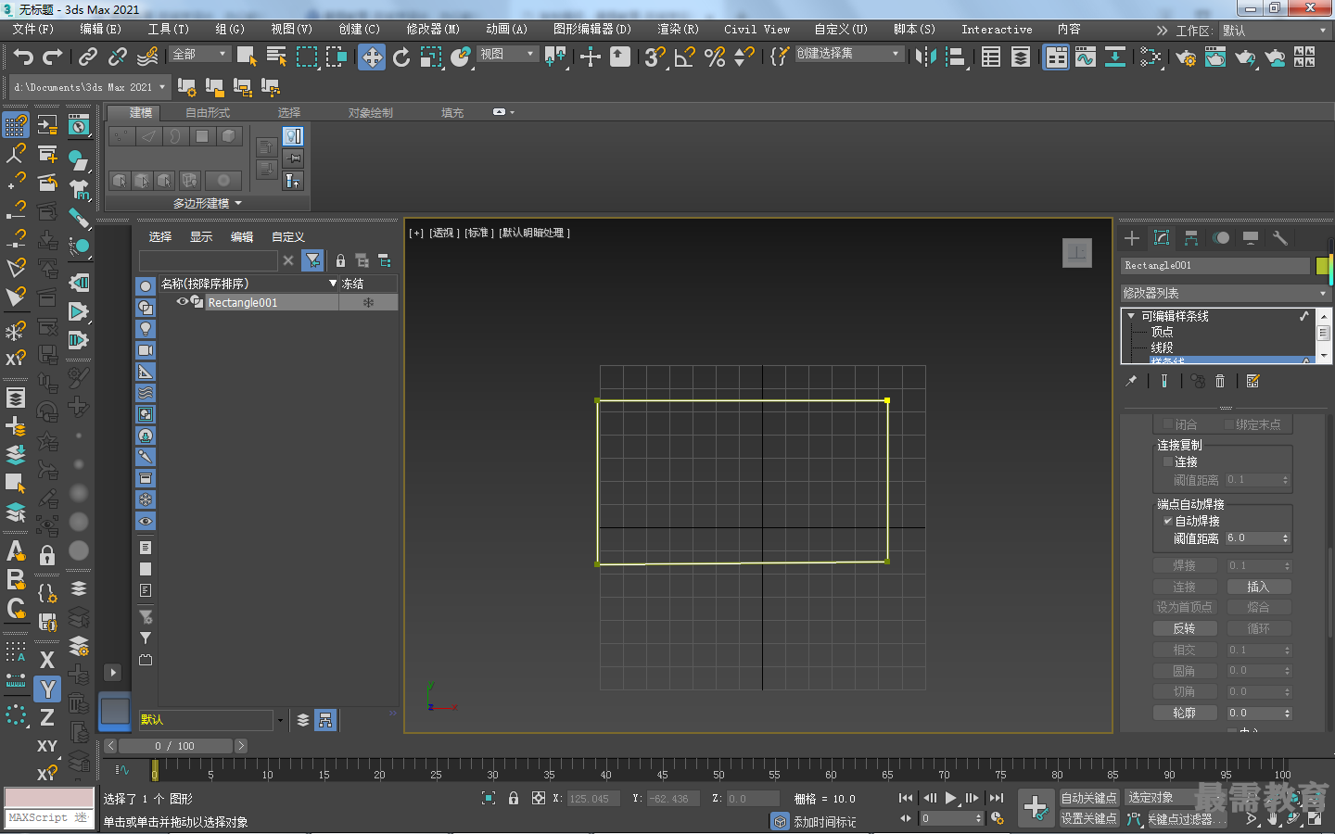Open Render Setup teapot icon
This screenshot has height=834, width=1335.
[1186, 57]
